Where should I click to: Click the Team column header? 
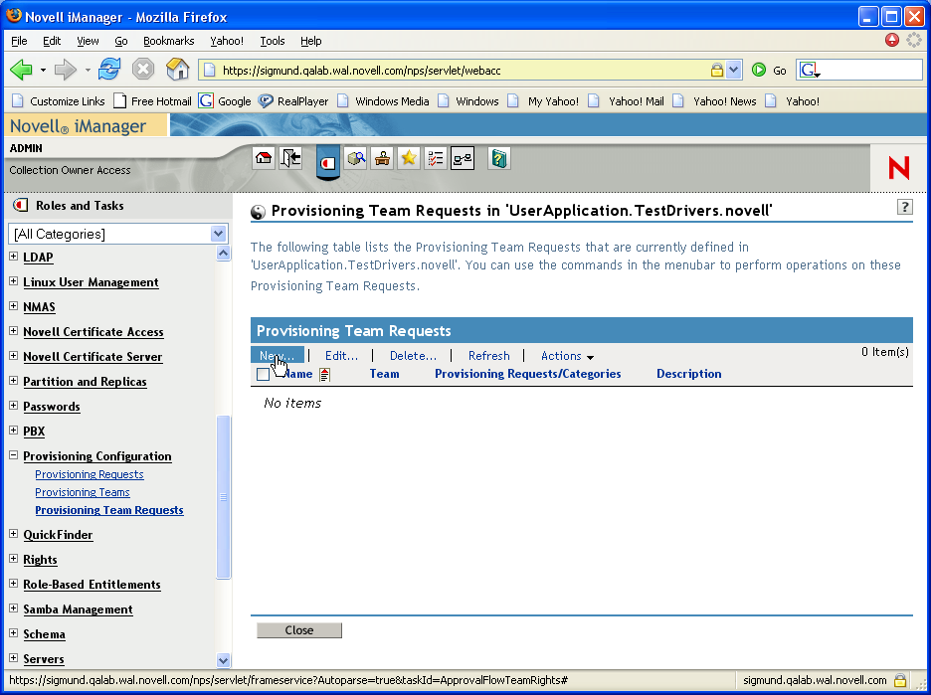coord(384,374)
